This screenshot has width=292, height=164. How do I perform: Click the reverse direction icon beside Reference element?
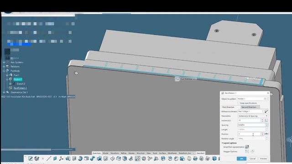point(266,111)
